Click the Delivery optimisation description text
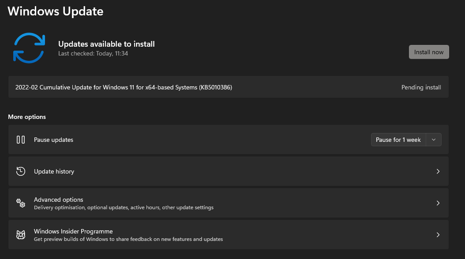Viewport: 465px width, 259px height. [124, 207]
